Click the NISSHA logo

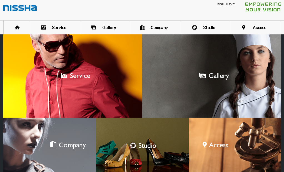pyautogui.click(x=20, y=8)
